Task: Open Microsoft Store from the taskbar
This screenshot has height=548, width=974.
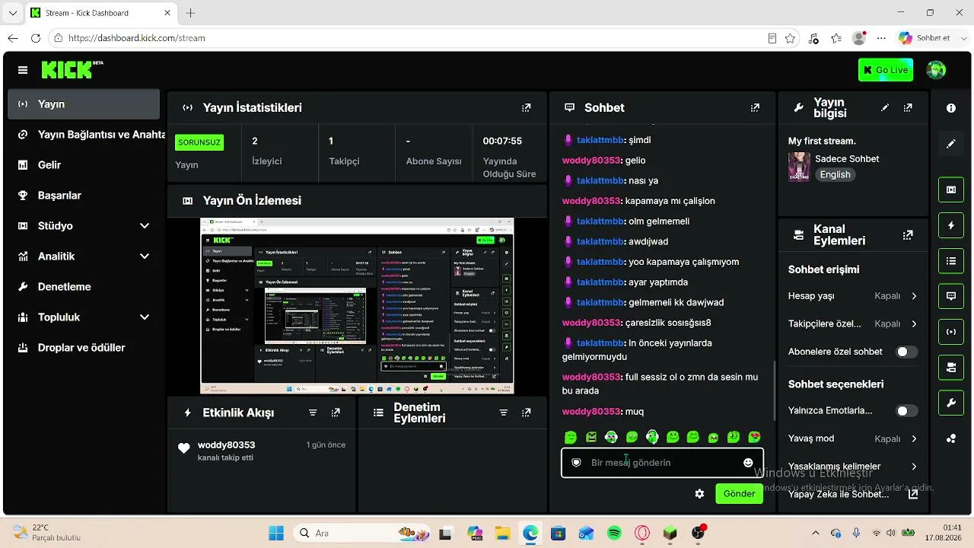Action: tap(559, 533)
